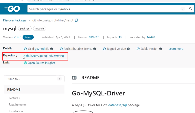Viewport: 195px width, 113px height.
Task: Open the Discover Packages breadcrumb
Action: pyautogui.click(x=15, y=20)
